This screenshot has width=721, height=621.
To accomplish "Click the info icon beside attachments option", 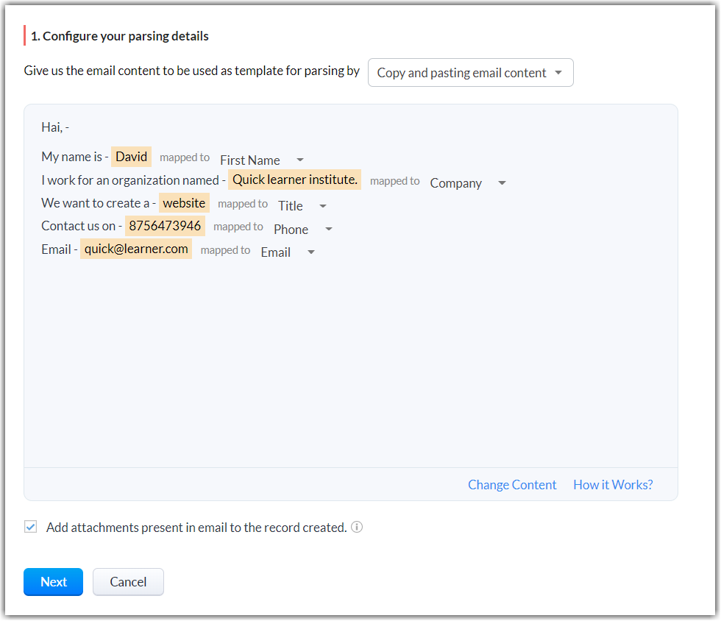I will 357,527.
